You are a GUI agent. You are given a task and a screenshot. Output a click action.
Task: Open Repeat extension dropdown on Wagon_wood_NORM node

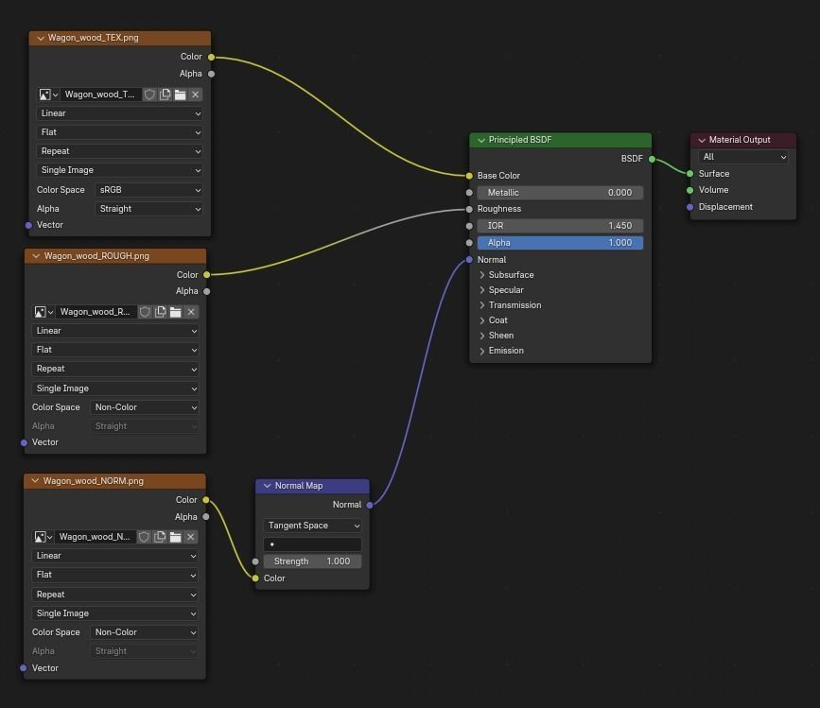tap(115, 595)
